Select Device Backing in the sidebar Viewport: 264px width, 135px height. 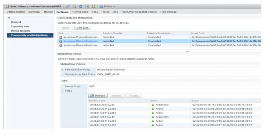(x=21, y=31)
